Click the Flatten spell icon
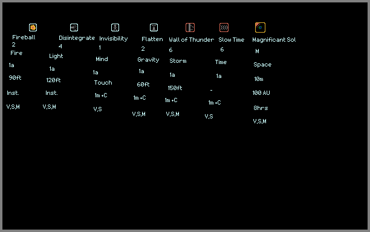 [x=154, y=28]
